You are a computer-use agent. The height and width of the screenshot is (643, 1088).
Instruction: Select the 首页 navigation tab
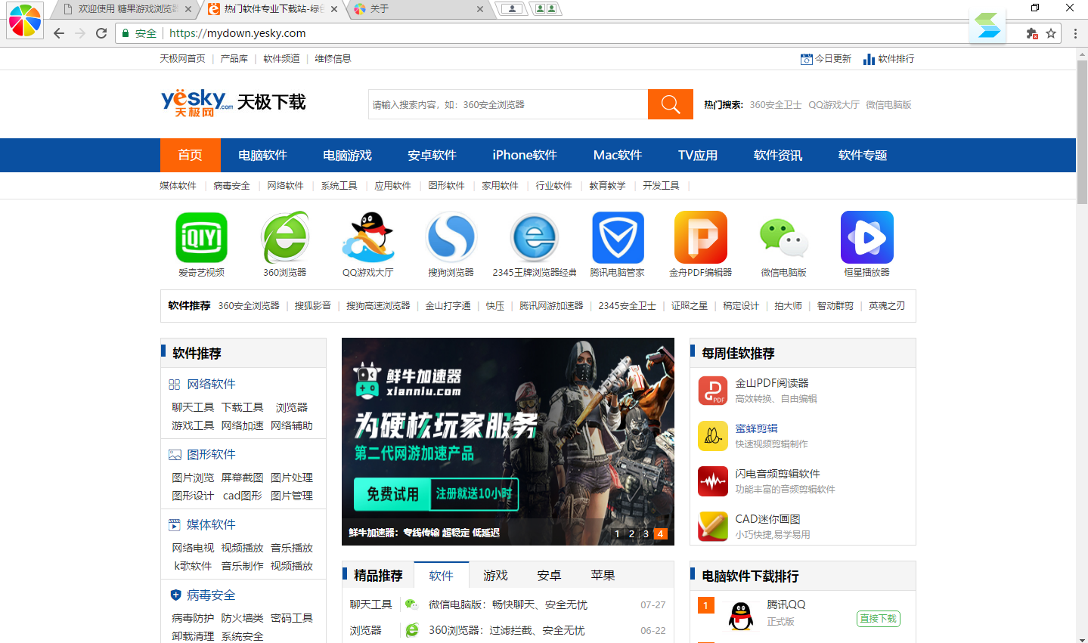[190, 155]
